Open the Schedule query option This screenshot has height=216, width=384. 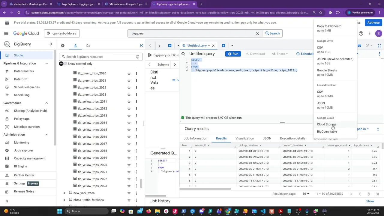pos(305,54)
